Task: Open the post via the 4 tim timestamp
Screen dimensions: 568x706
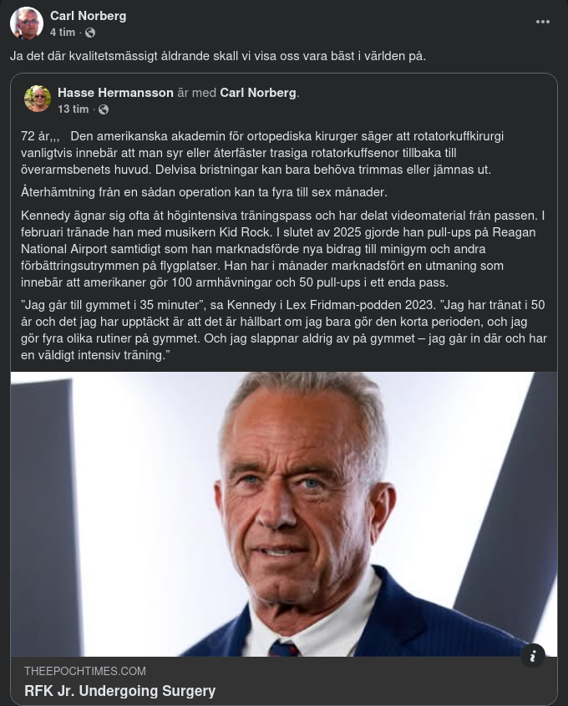Action: pos(62,33)
